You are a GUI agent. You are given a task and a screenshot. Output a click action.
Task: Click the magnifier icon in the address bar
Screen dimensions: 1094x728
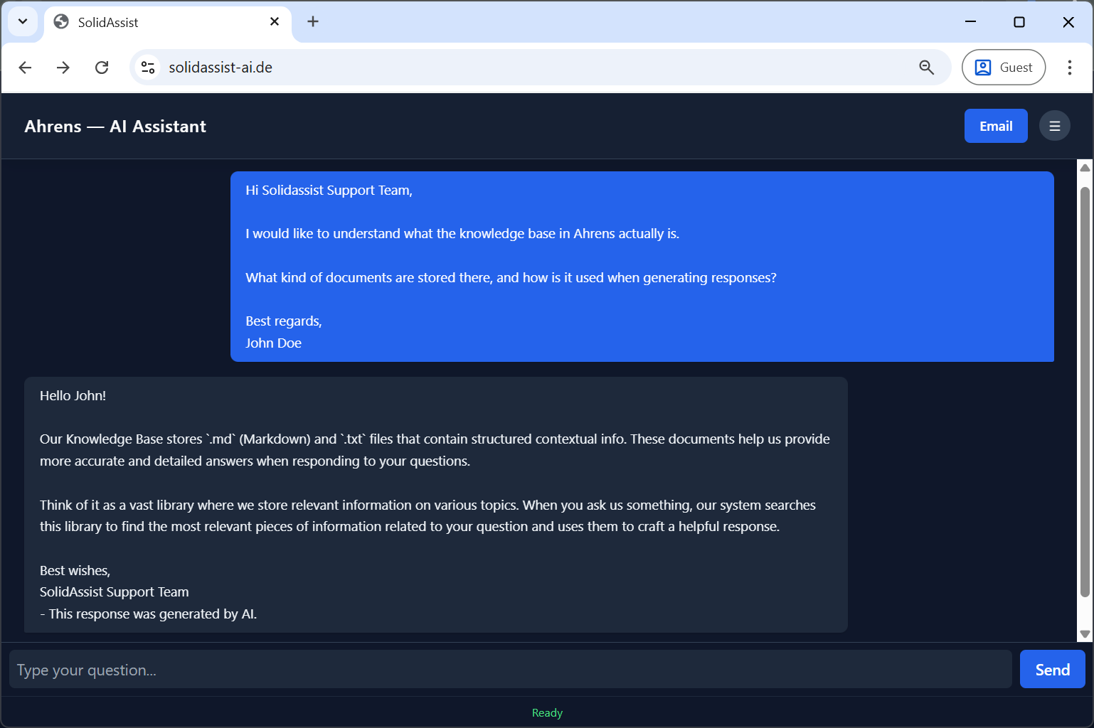[x=926, y=67]
